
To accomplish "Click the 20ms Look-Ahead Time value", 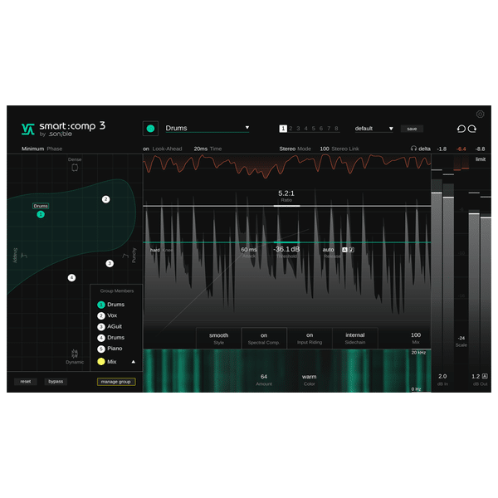I will (x=201, y=149).
